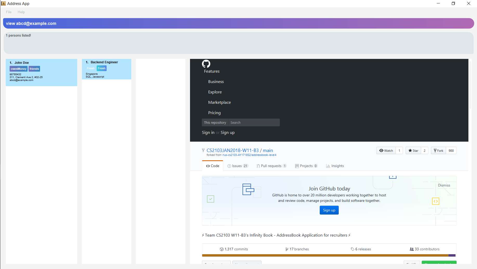Viewport: 477px width, 269px height.
Task: Click the 98765432 phone number
Action: [x=15, y=74]
